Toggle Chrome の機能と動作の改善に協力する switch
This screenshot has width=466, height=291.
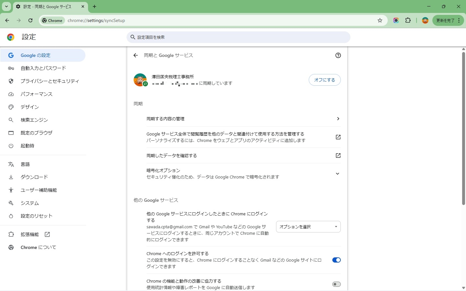click(x=337, y=284)
